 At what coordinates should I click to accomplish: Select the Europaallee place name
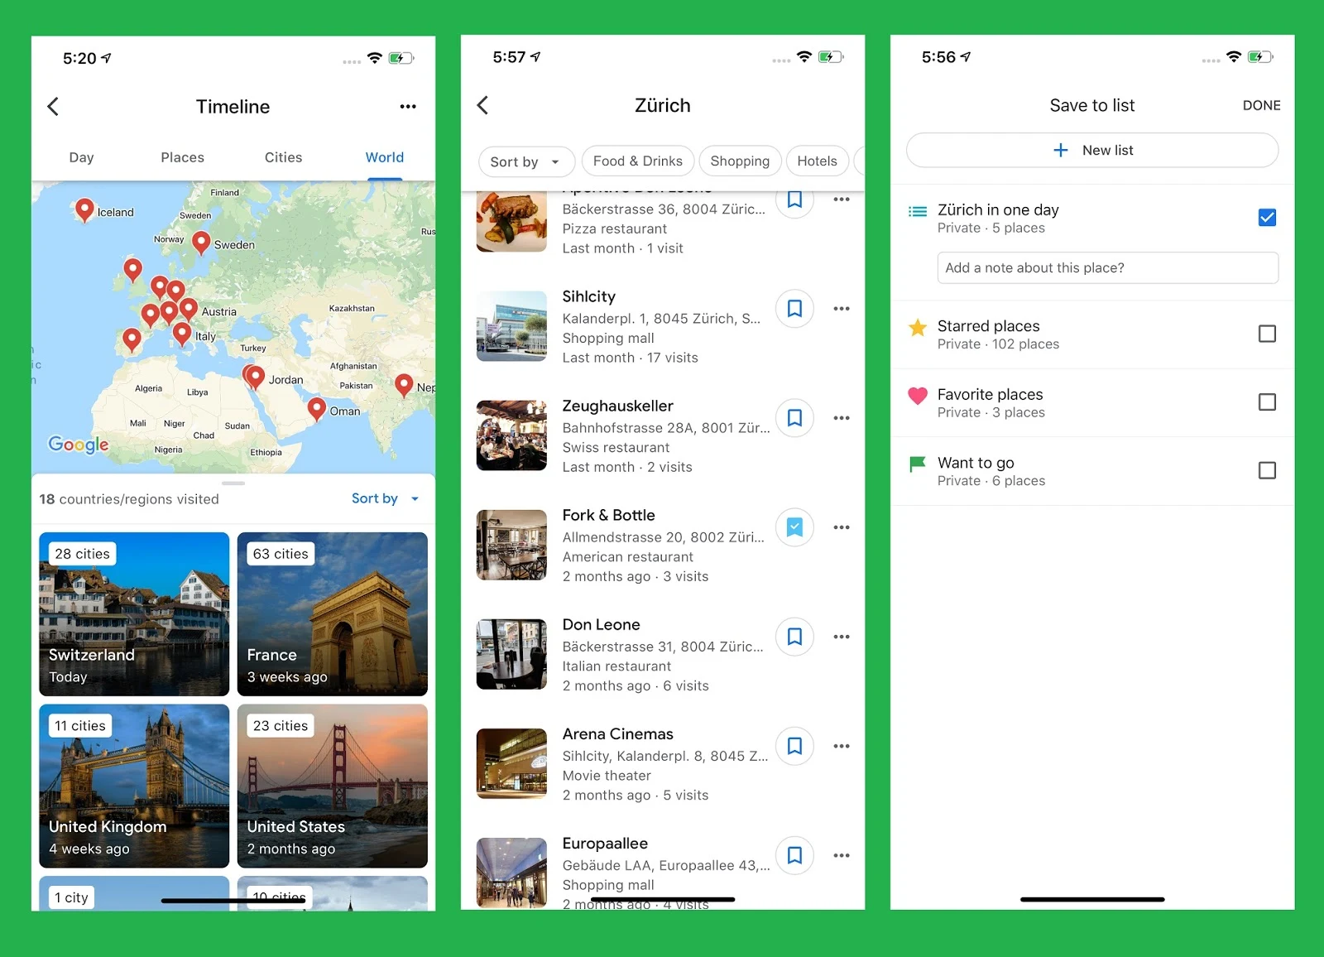(605, 843)
